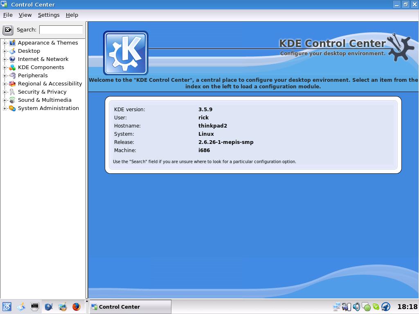Click the 18:18 panel clock

pyautogui.click(x=407, y=307)
